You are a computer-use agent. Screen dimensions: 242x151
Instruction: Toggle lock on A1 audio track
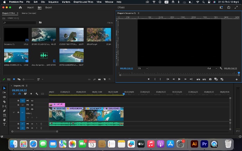click(18, 124)
